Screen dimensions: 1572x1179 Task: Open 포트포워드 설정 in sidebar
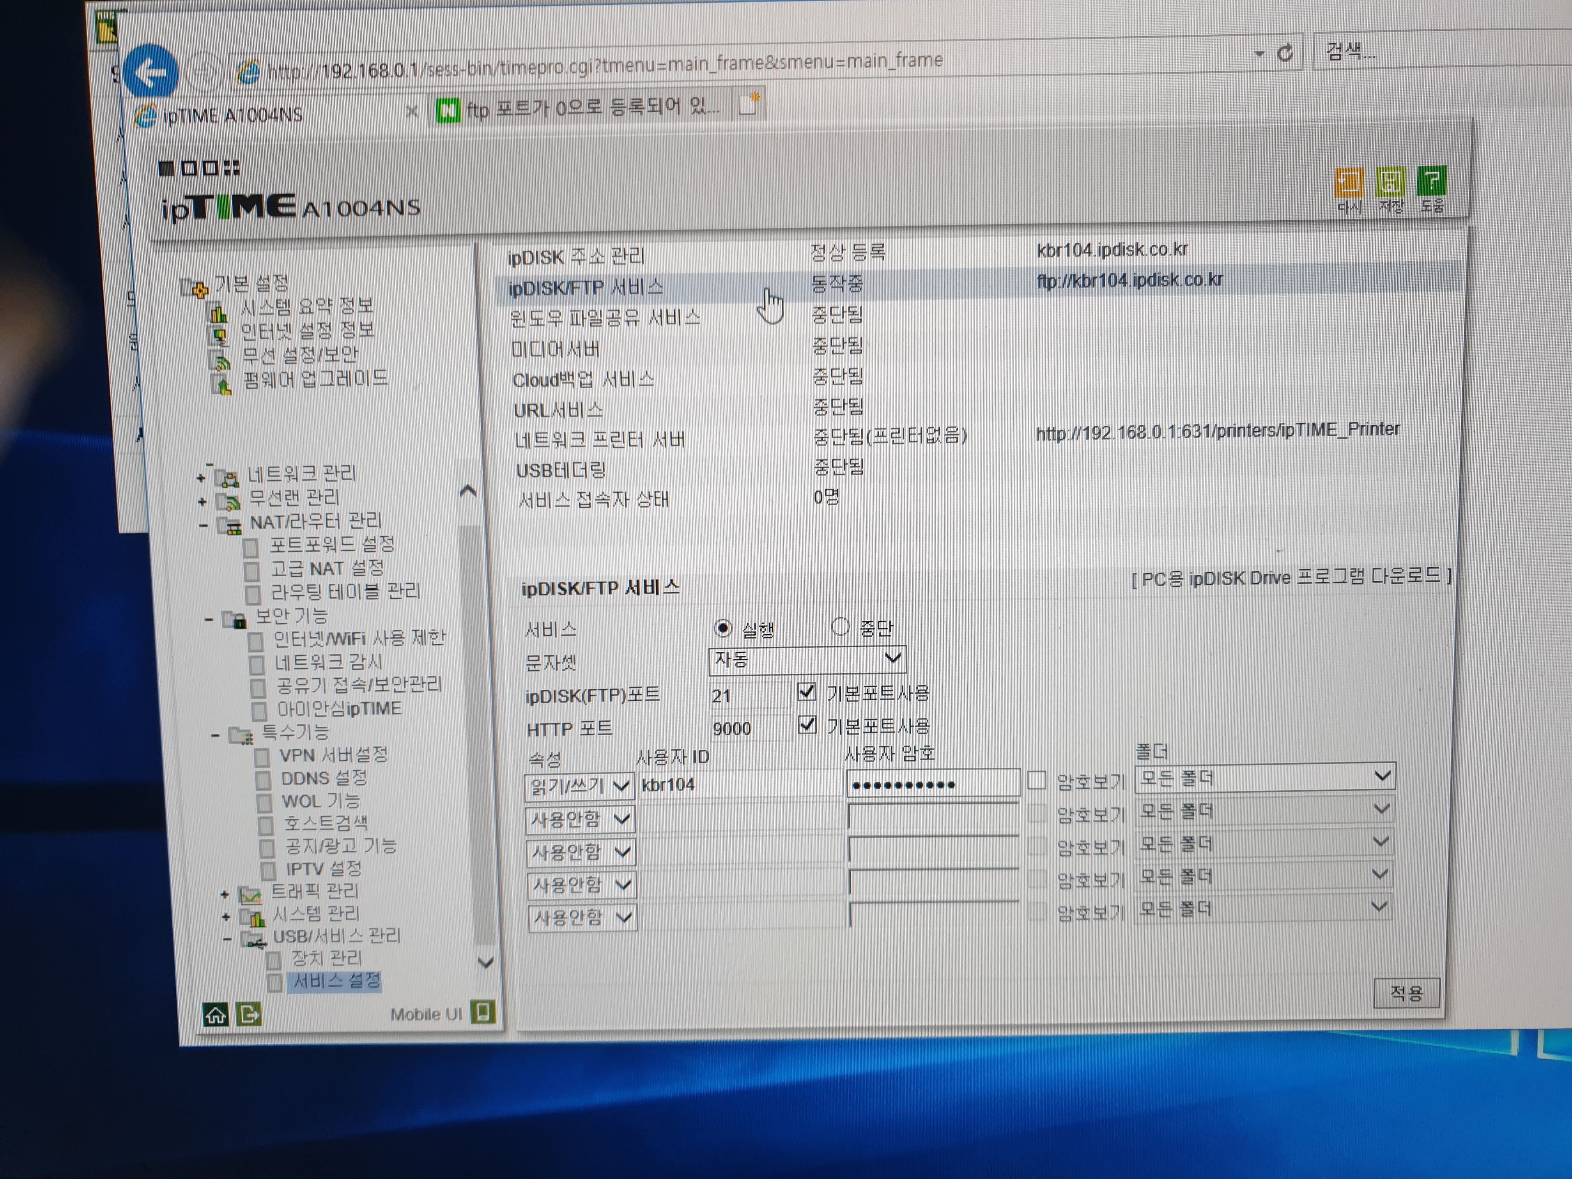(331, 544)
